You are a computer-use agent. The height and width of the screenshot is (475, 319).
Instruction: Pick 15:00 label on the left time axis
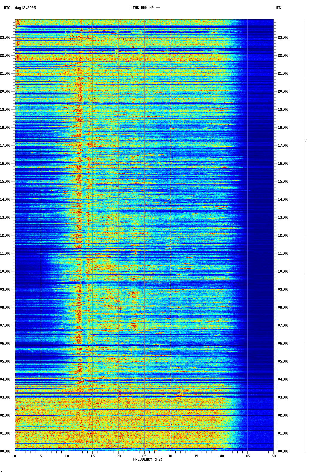point(5,181)
